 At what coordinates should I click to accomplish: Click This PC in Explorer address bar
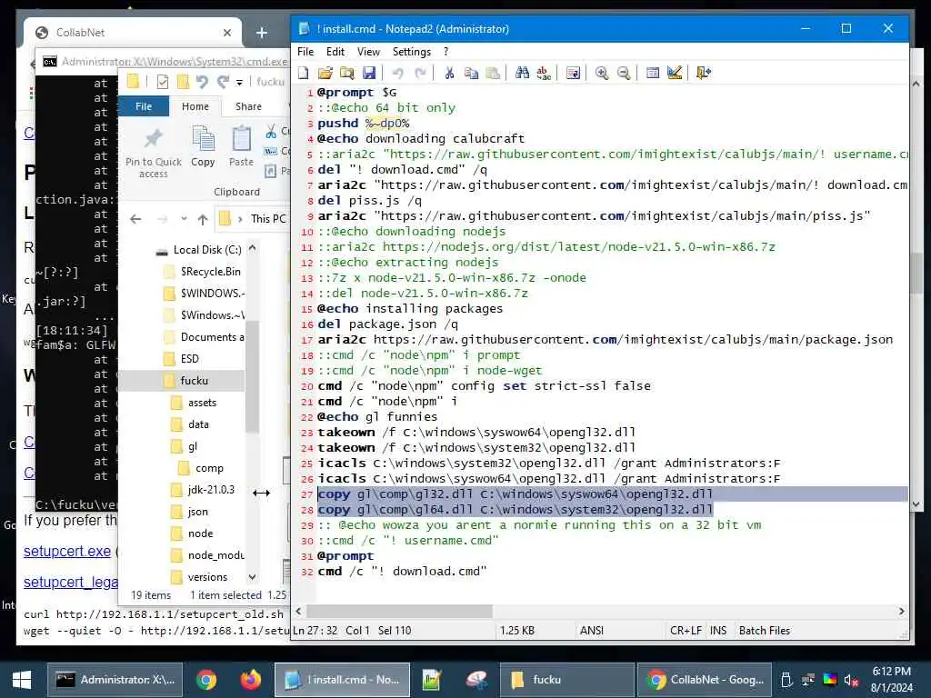click(268, 218)
